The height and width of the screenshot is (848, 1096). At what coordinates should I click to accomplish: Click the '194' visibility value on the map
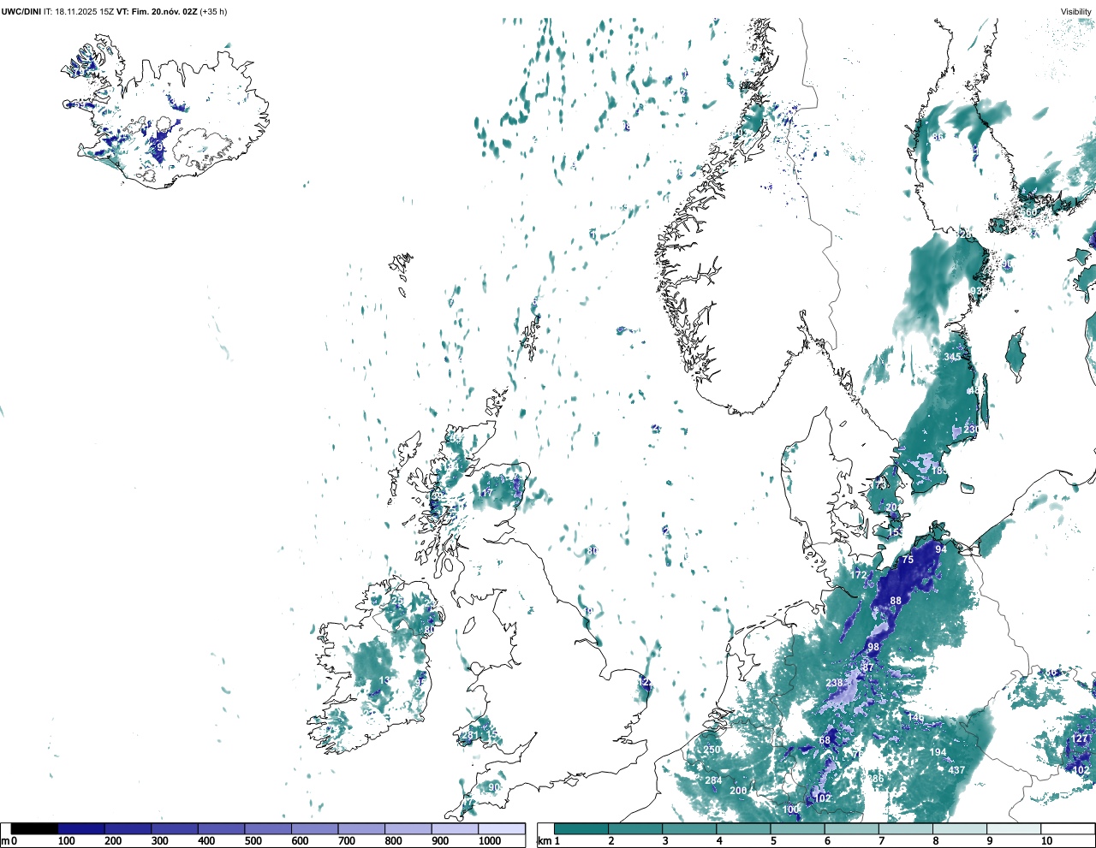coord(938,753)
